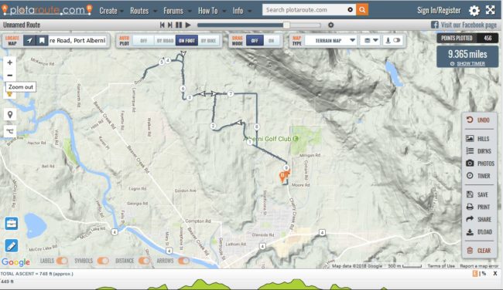Turn Drag Mode On
Image resolution: width=503 pixels, height=290 pixels.
pyautogui.click(x=272, y=41)
